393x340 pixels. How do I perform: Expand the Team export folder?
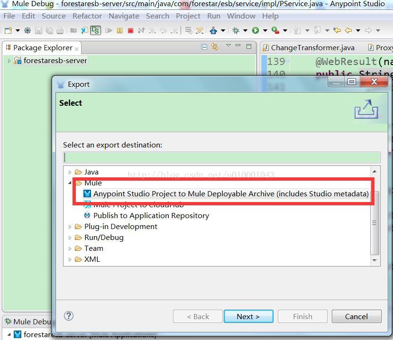[x=70, y=248]
